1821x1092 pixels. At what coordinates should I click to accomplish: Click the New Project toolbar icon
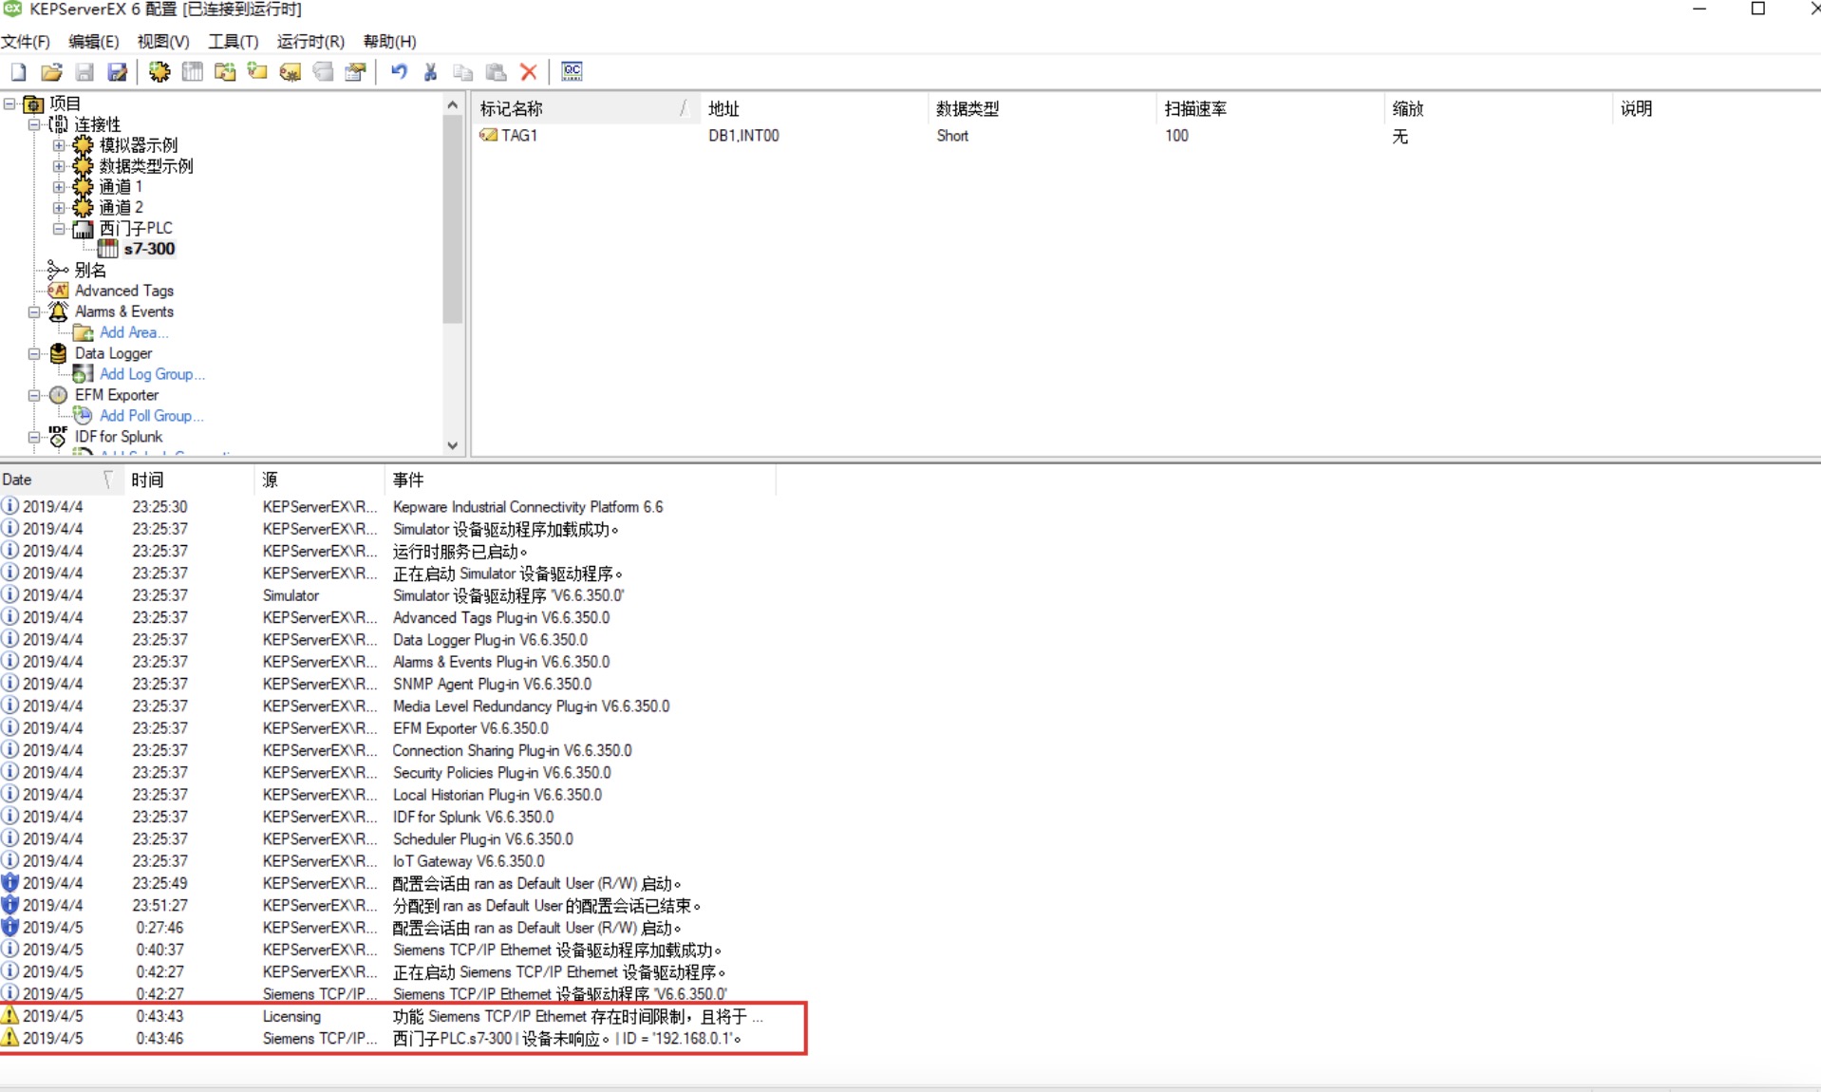pos(18,71)
